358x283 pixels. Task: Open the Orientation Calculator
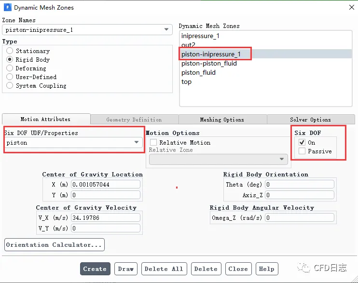(x=55, y=244)
